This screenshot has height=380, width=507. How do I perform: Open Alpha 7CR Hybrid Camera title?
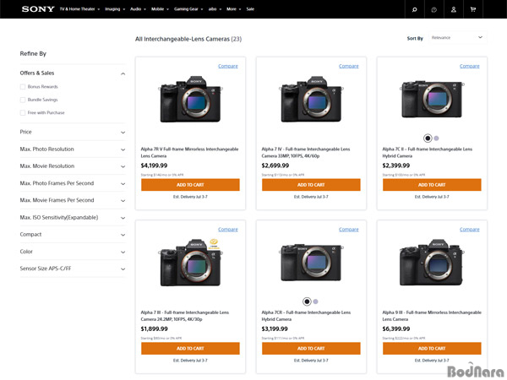click(306, 316)
